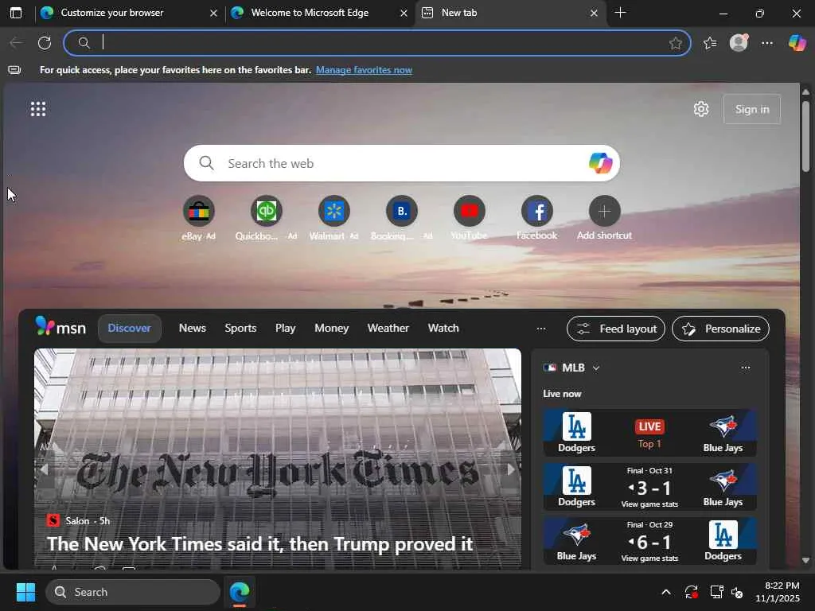Close the Customize your browser tab
815x611 pixels.
point(213,14)
